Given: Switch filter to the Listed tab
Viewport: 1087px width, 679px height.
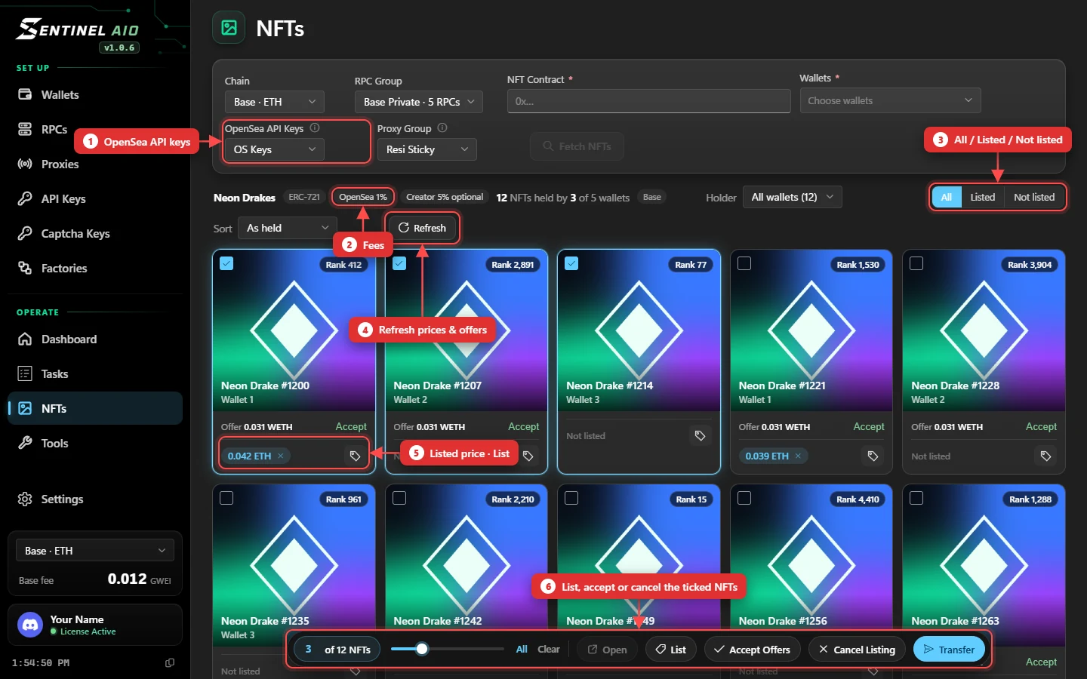Looking at the screenshot, I should pos(982,197).
